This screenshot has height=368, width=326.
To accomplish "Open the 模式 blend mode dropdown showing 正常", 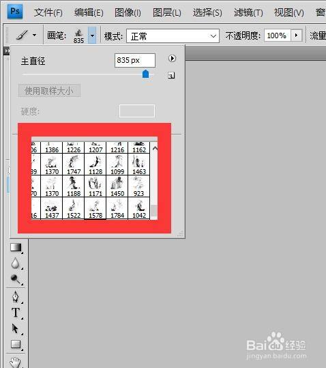I will (173, 36).
